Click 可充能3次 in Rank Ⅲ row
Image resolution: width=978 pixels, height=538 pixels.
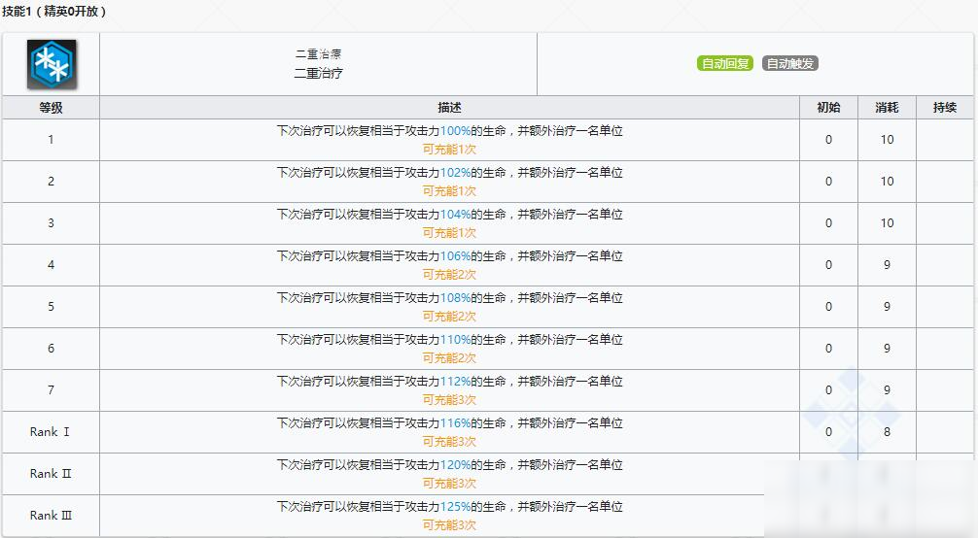pyautogui.click(x=449, y=525)
